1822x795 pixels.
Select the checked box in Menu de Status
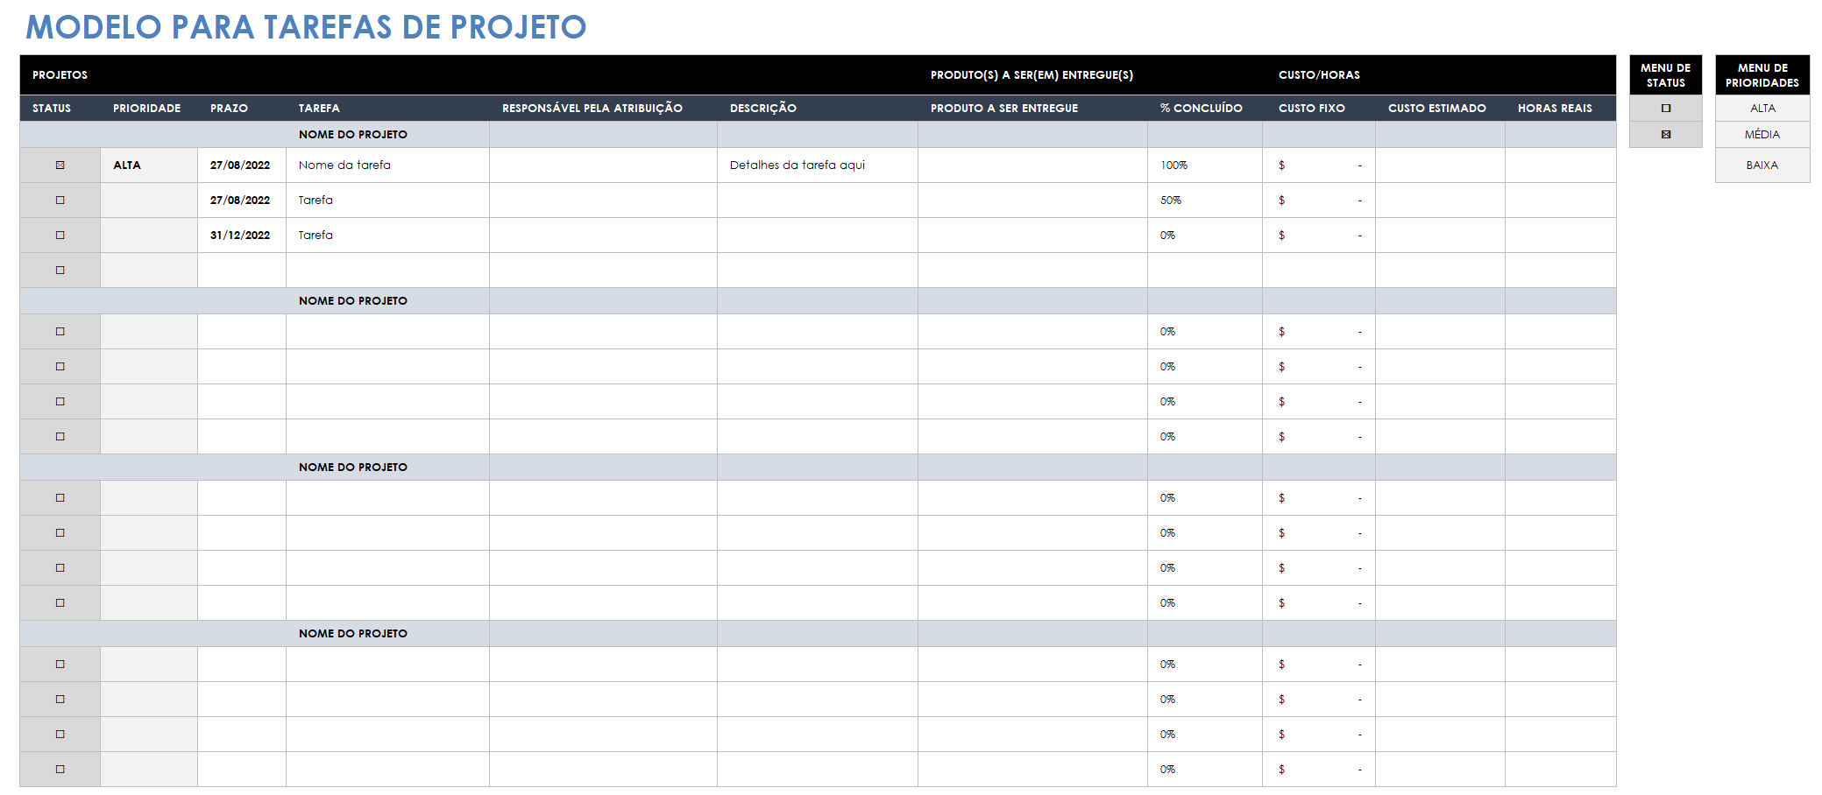coord(1666,135)
